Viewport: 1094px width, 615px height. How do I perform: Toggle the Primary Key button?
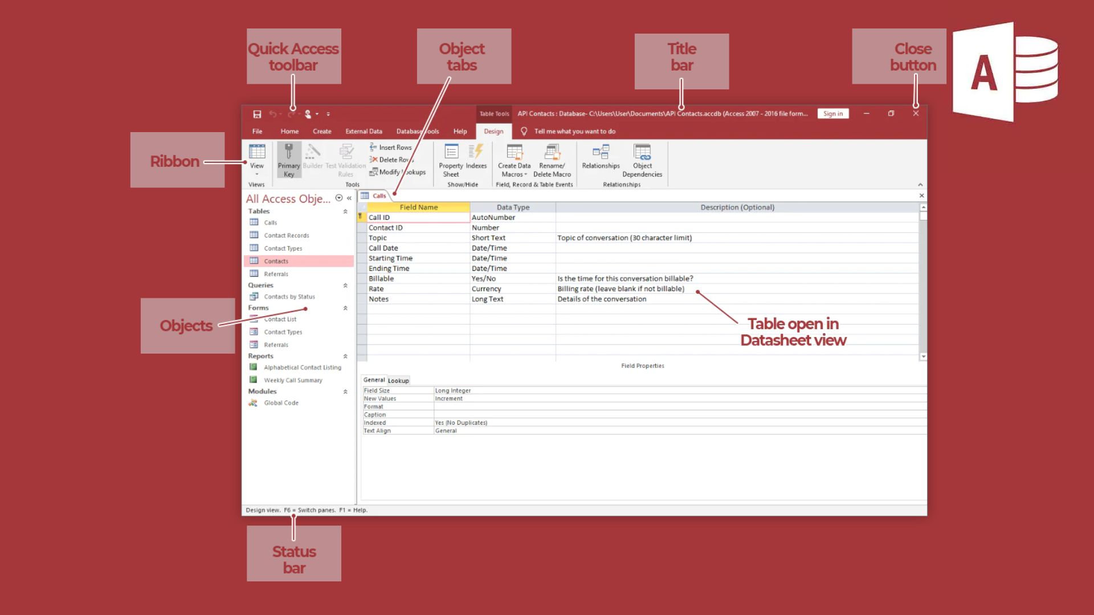289,160
